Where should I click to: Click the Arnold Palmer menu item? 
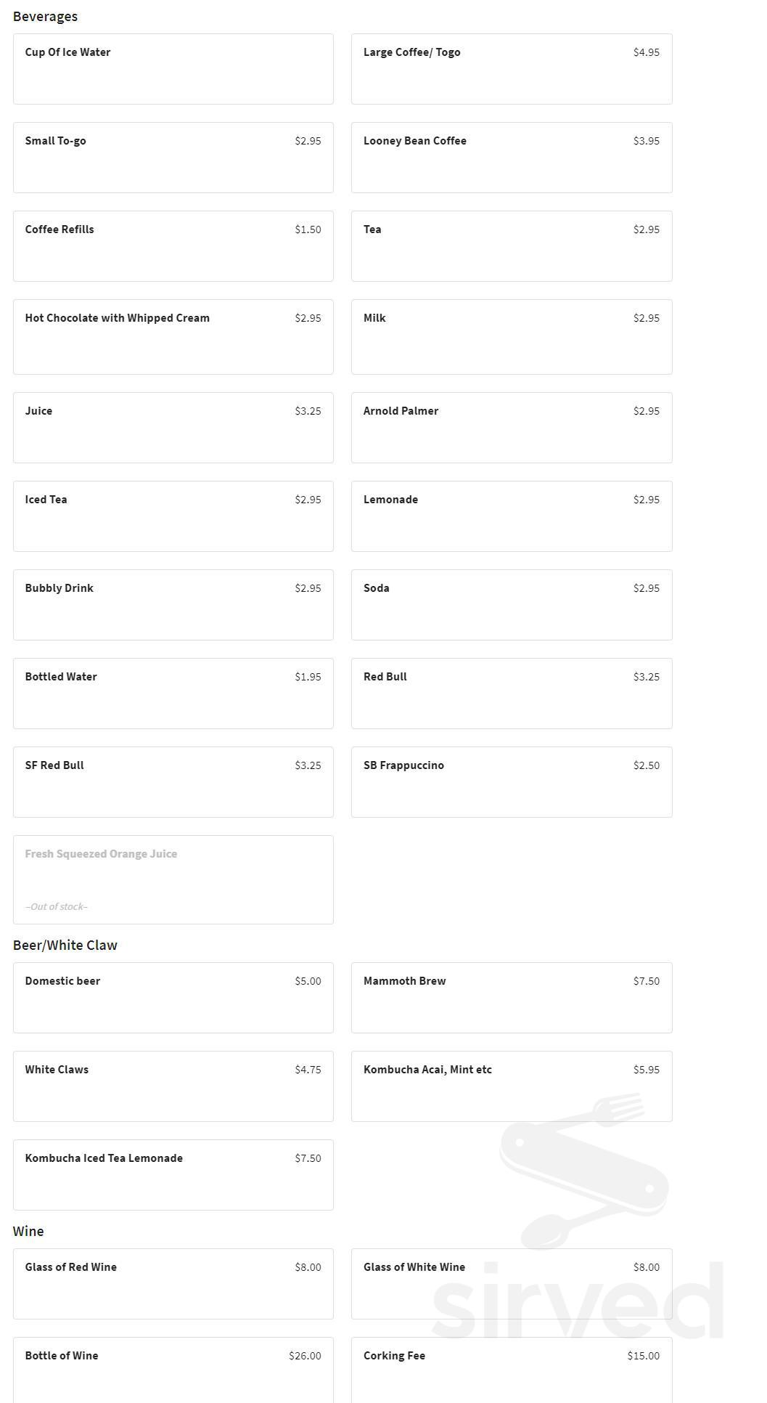coord(511,428)
